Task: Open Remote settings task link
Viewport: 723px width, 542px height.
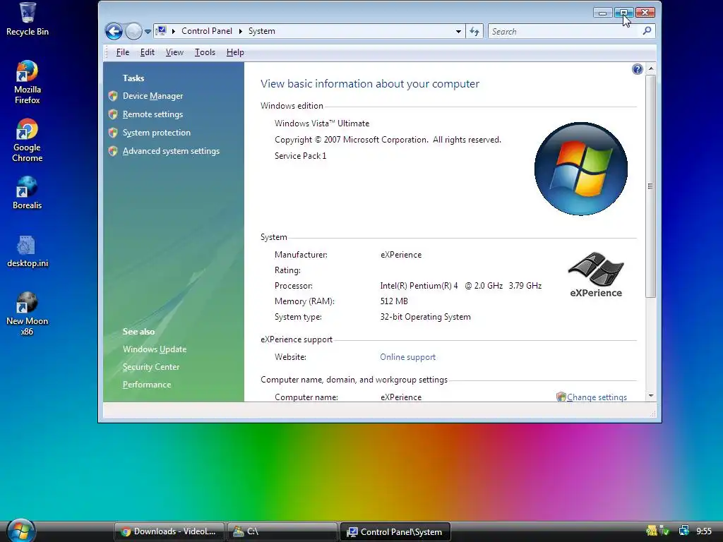Action: 153,114
